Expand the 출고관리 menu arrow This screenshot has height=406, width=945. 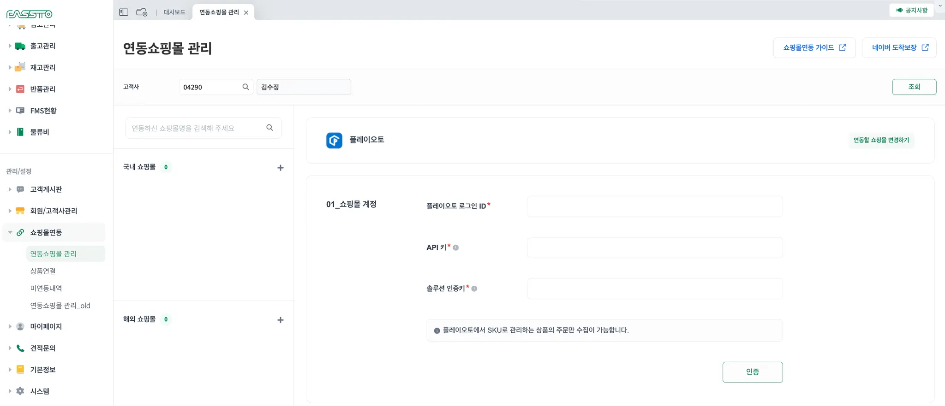point(10,46)
